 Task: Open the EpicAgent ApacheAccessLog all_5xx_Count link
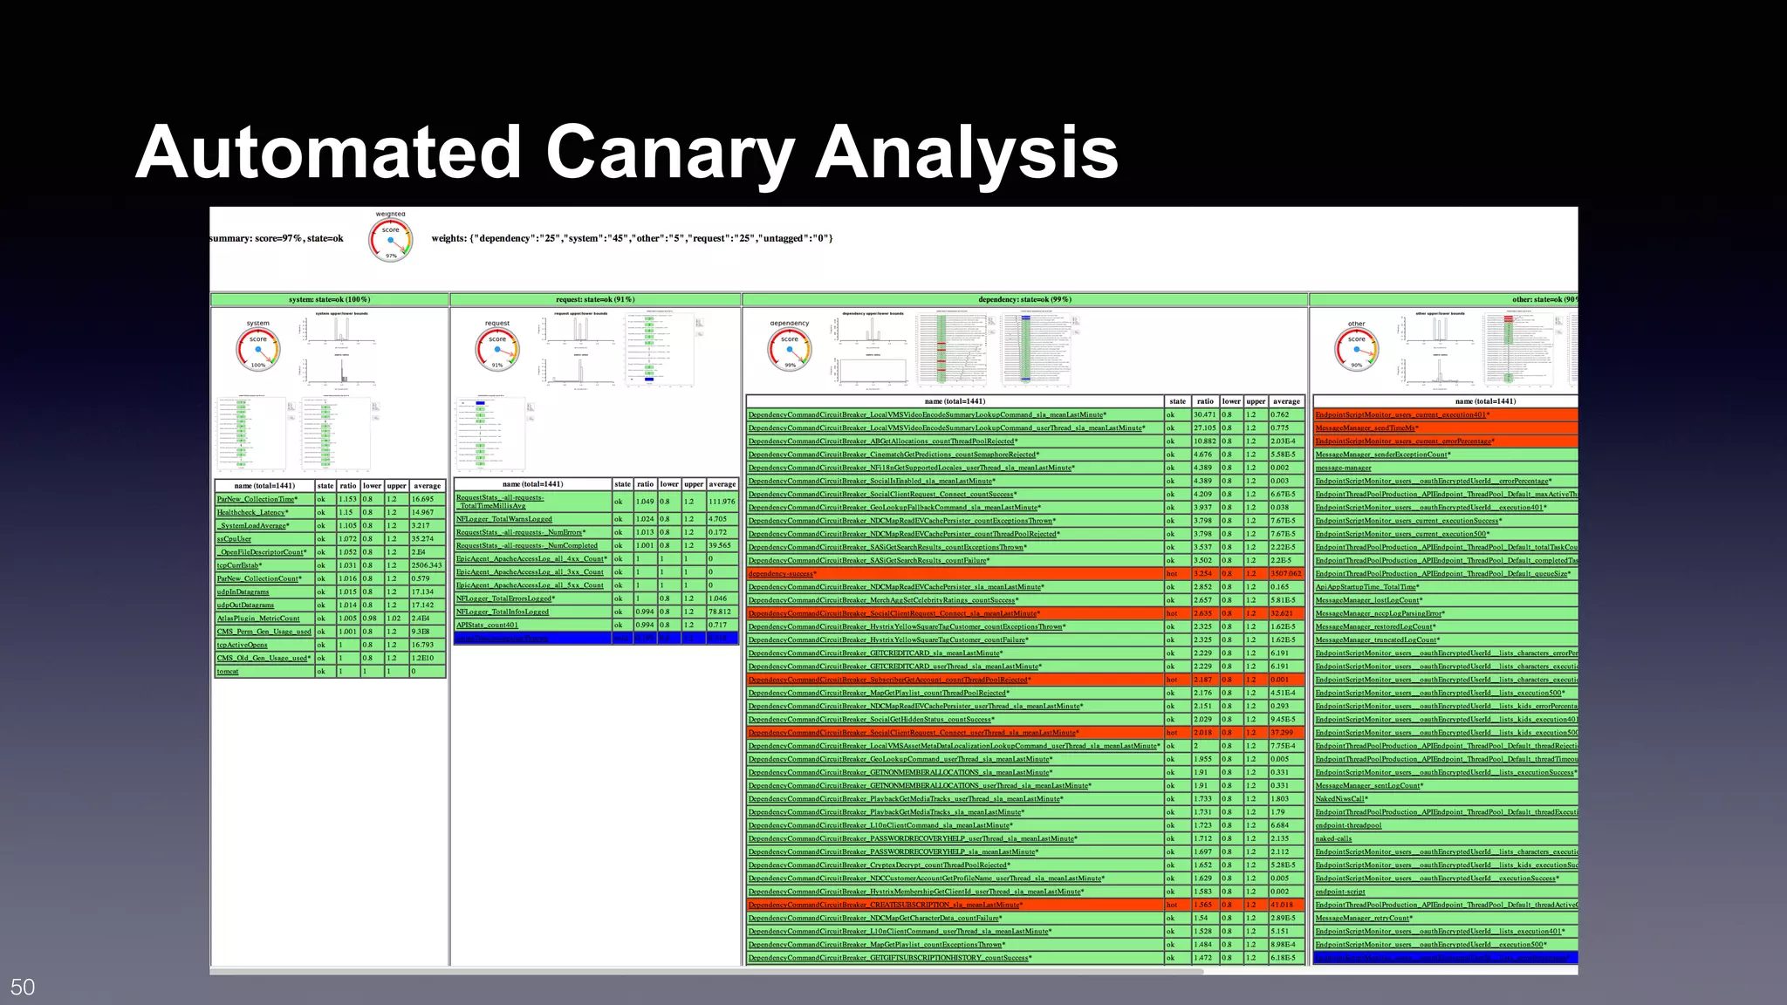click(530, 585)
